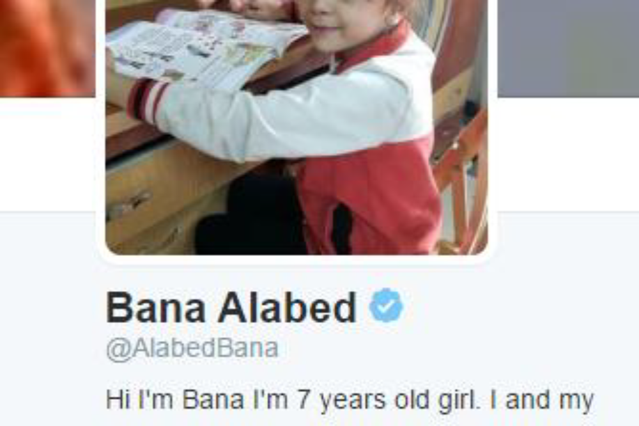
Task: Click the word Bana in the display name
Action: (x=156, y=308)
